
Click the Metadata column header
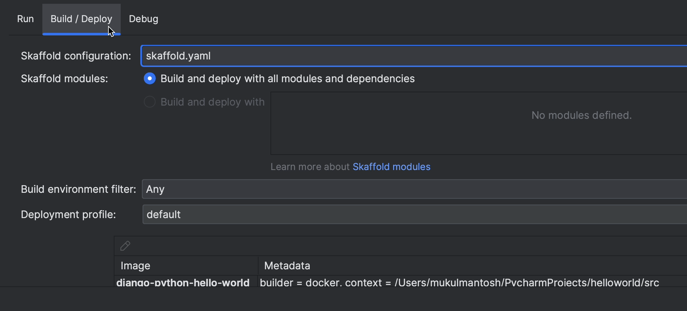click(473, 265)
